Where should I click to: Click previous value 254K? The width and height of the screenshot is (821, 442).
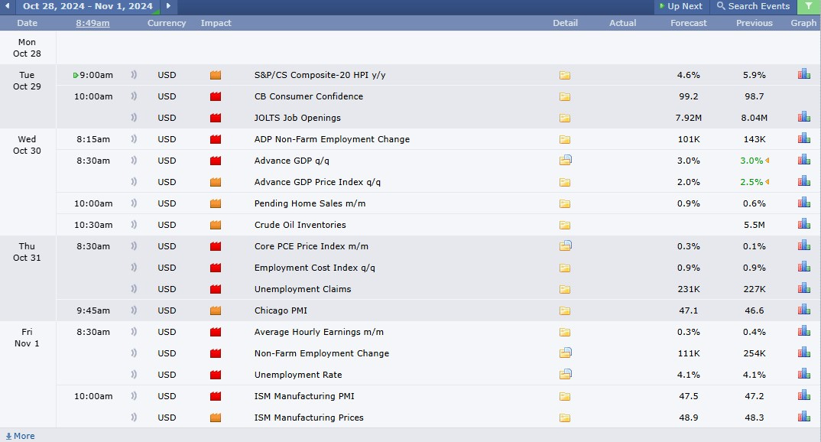click(x=754, y=353)
